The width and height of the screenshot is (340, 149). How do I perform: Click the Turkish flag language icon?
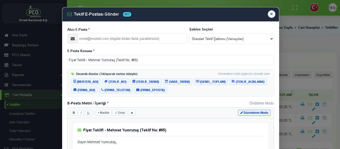(314, 8)
